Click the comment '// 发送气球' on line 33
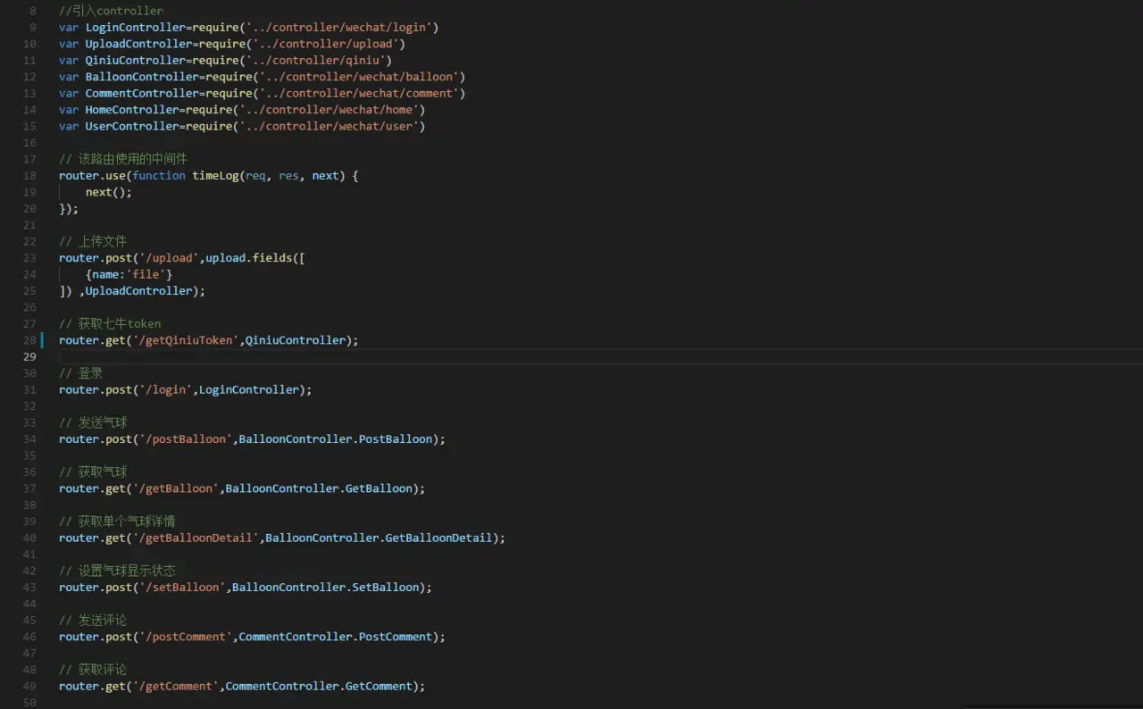Screen dimensions: 1143x709 pos(93,422)
